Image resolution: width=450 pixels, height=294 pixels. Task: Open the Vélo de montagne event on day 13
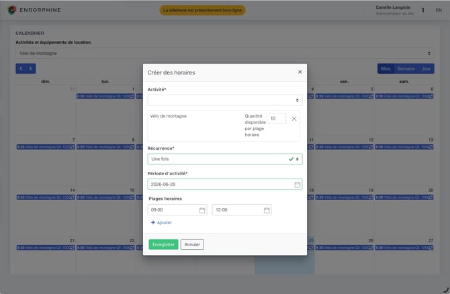[x=404, y=147]
